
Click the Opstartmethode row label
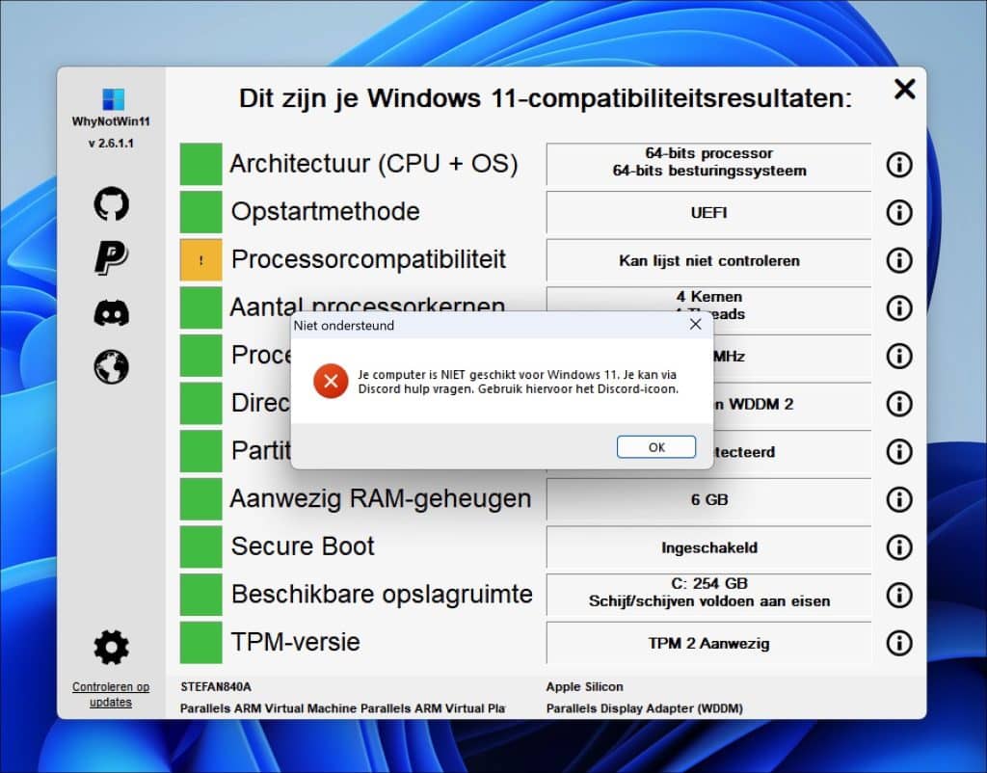pyautogui.click(x=325, y=211)
